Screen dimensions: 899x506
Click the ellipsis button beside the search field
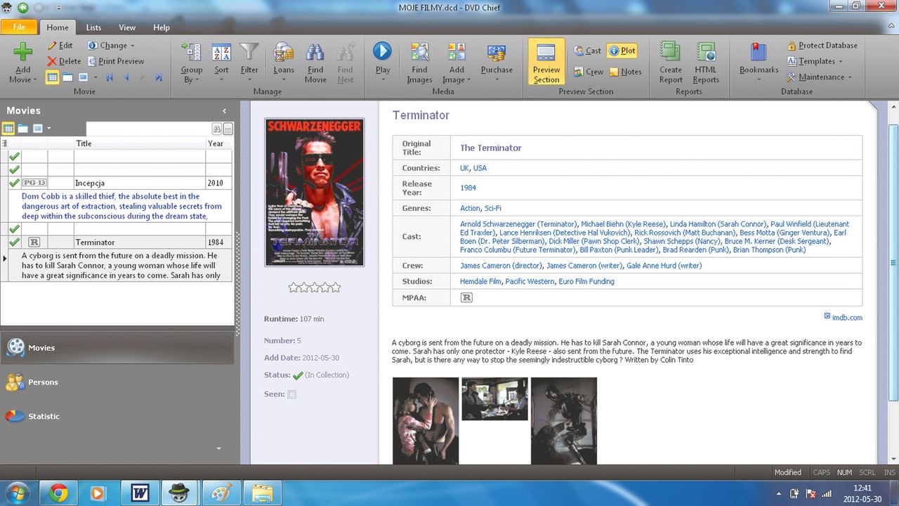click(x=228, y=129)
